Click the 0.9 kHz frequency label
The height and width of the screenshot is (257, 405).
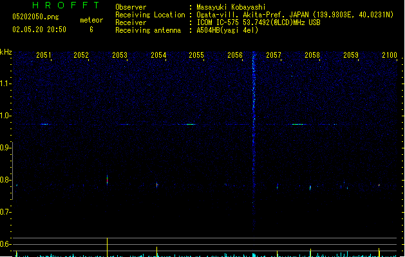(5, 148)
